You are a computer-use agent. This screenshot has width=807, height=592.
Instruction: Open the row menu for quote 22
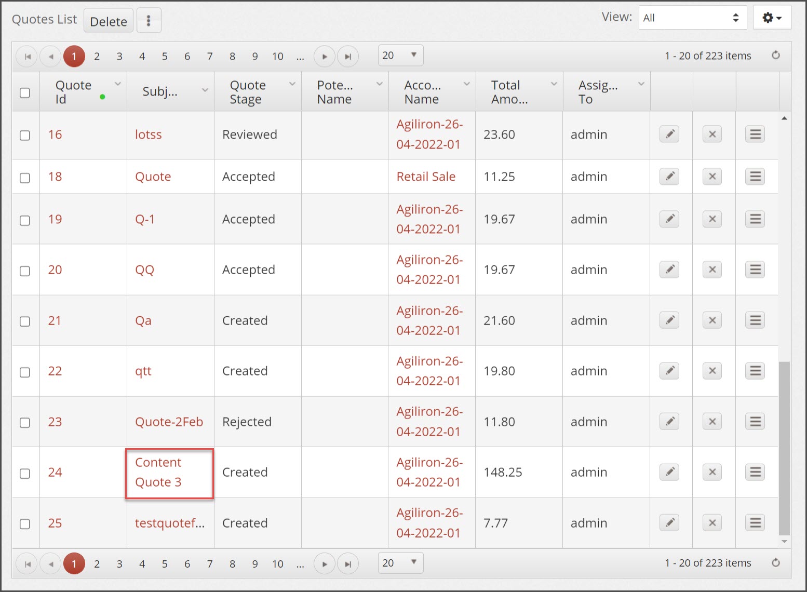pos(756,371)
